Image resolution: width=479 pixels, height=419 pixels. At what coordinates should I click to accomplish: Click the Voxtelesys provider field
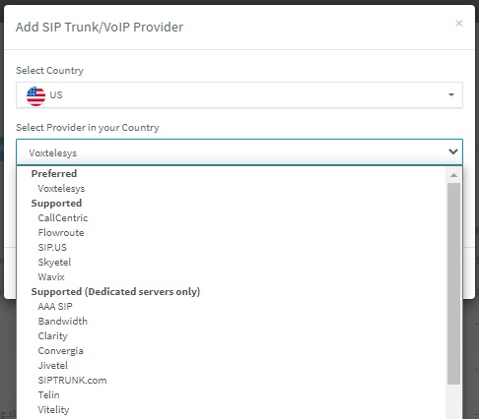click(x=239, y=152)
